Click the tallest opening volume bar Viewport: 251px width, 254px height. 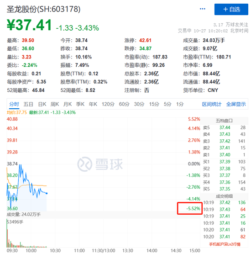[7, 233]
